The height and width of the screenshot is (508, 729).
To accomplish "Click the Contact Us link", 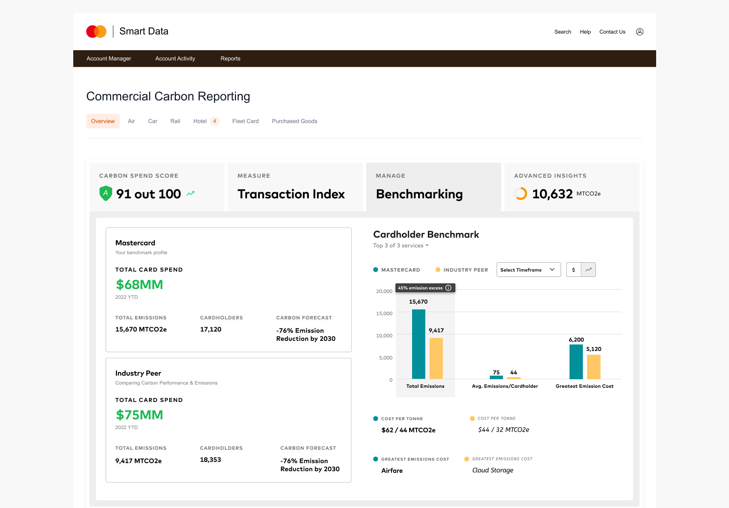I will [x=612, y=32].
